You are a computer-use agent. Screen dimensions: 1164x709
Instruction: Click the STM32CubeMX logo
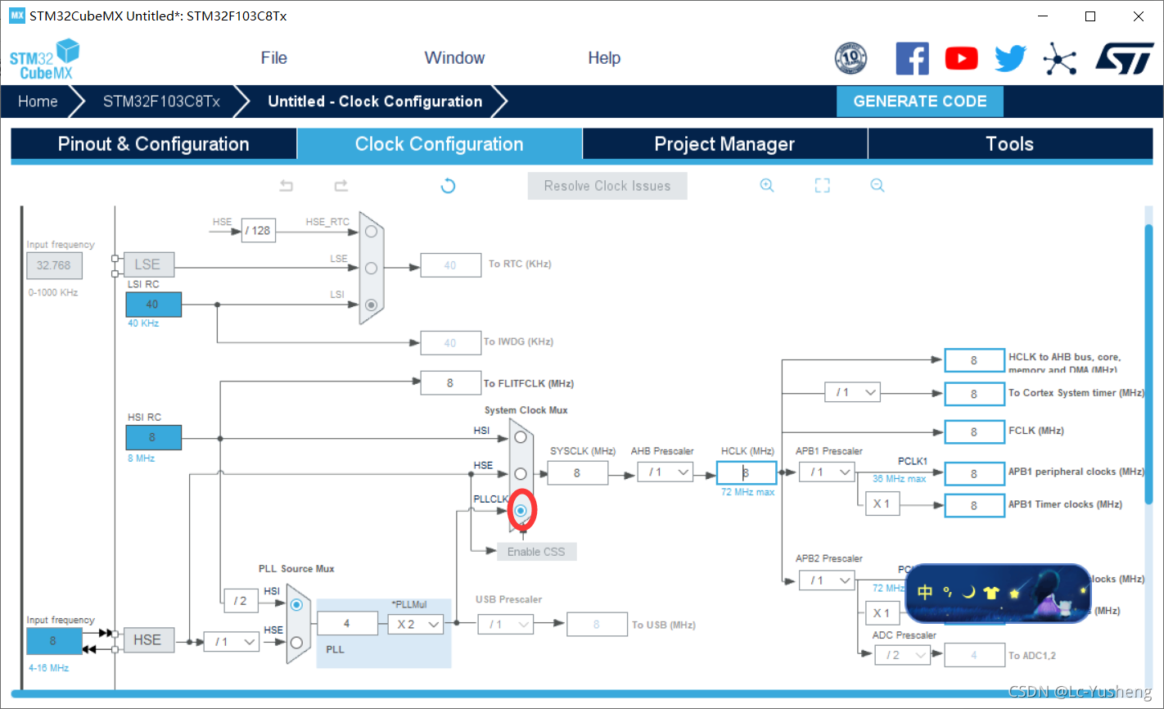tap(44, 60)
